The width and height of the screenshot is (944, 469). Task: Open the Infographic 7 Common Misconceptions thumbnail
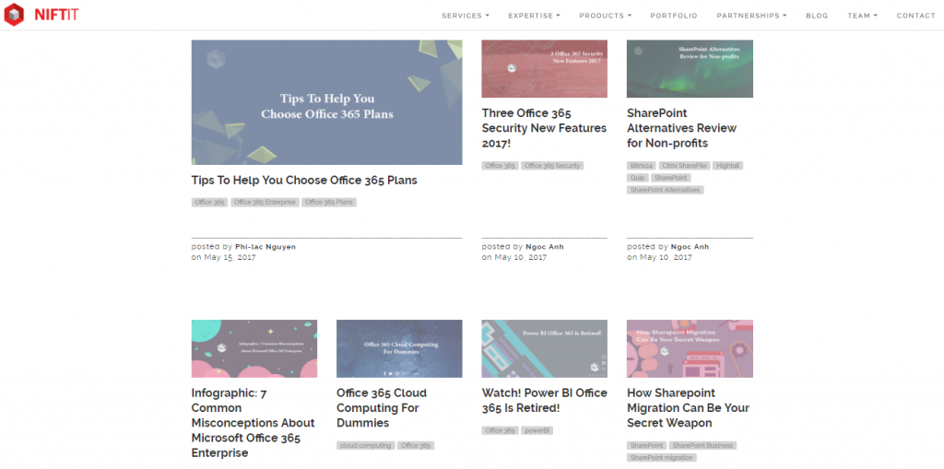(254, 348)
